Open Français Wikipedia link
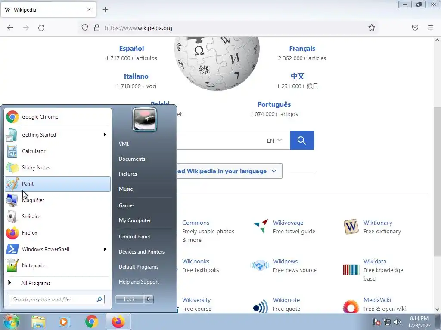 click(302, 48)
